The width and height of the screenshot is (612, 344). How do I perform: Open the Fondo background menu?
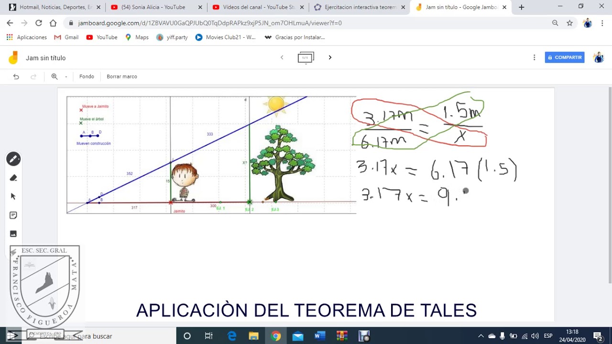tap(87, 76)
